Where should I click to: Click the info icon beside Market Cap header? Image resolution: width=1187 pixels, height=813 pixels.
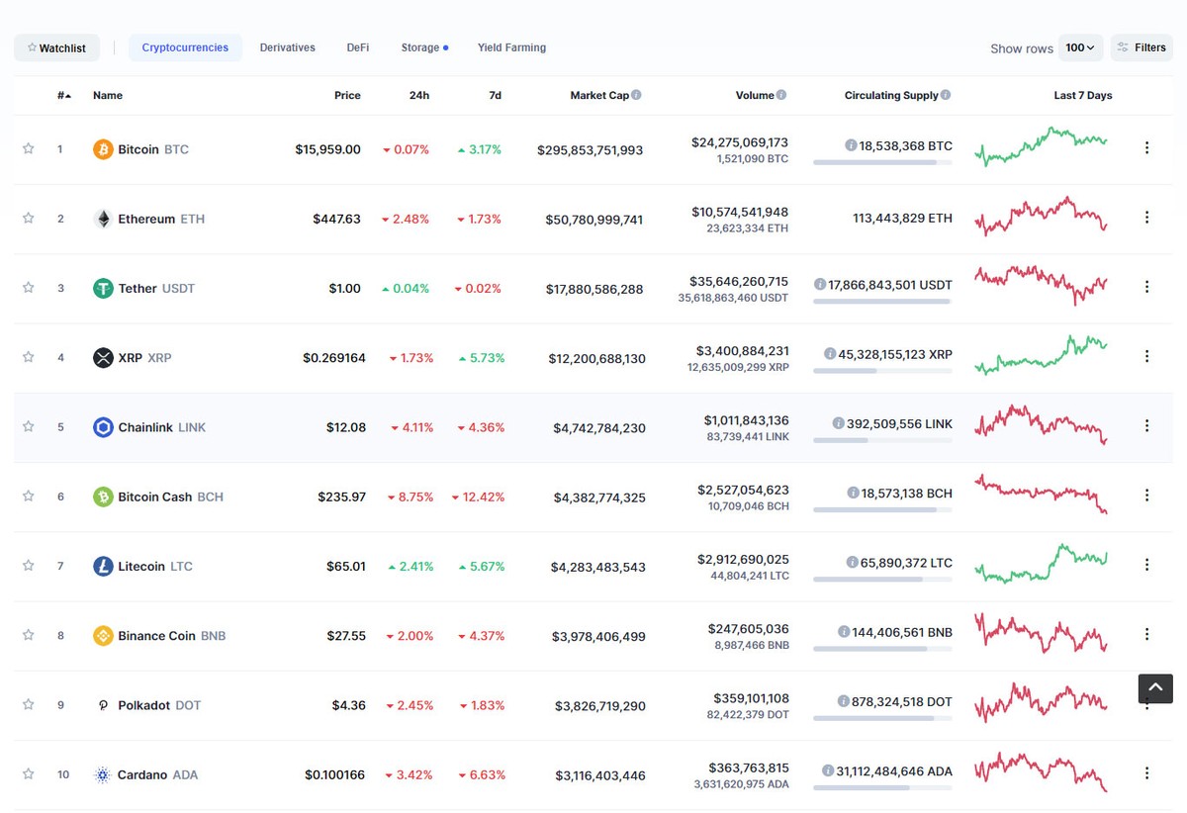(634, 95)
